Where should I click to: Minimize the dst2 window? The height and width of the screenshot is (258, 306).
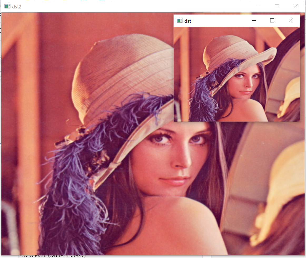[x=259, y=6]
